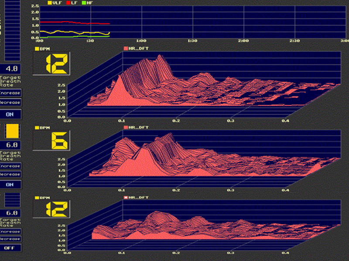The image size is (349, 261).
Task: Select the 4.0 target breath rate field
Action: [x=10, y=69]
